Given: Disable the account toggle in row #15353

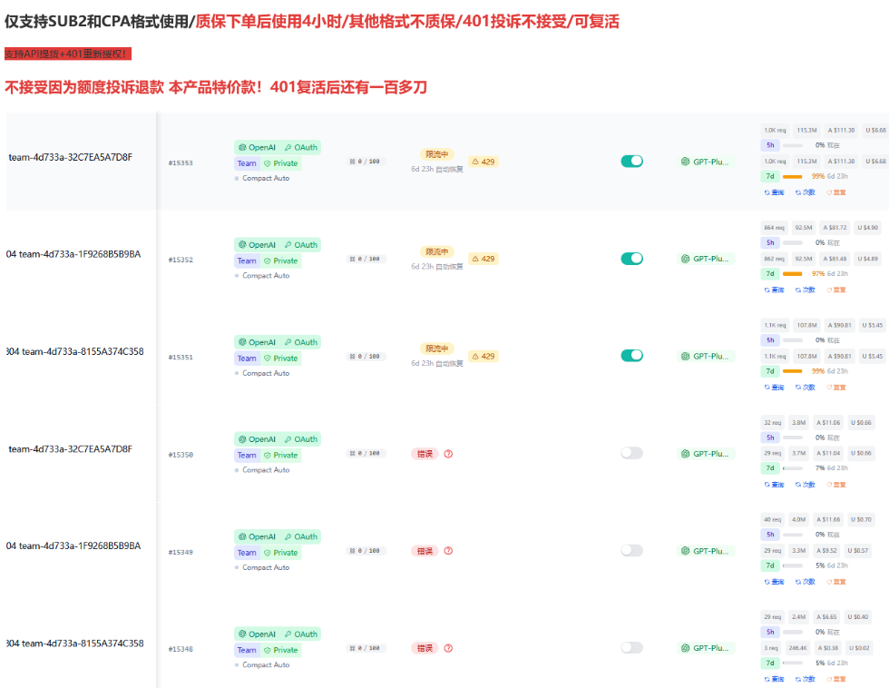Looking at the screenshot, I should pyautogui.click(x=631, y=161).
